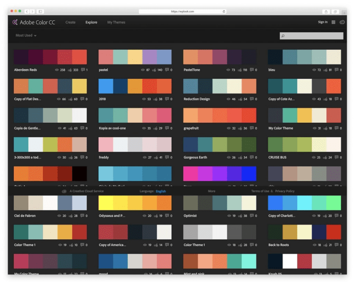Reload the page with the address bar refresh icon
This screenshot has width=354, height=282.
(x=224, y=12)
